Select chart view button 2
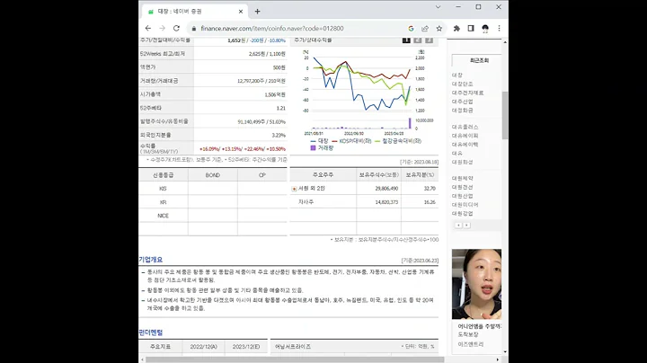This screenshot has height=363, width=647. [x=418, y=40]
